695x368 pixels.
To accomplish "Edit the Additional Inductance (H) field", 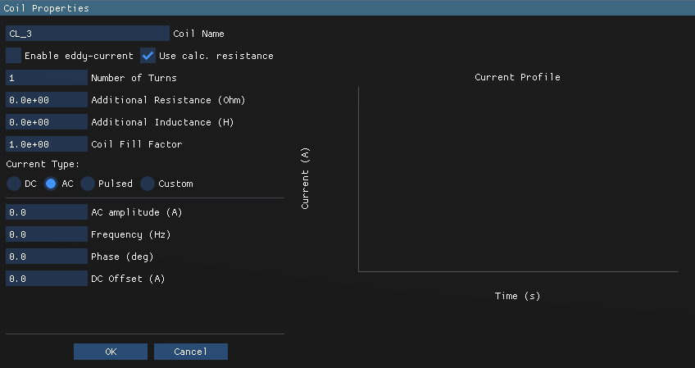I will pos(46,122).
